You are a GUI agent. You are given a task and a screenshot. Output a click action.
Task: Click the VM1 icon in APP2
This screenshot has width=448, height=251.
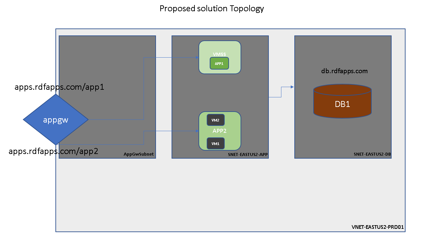(x=215, y=143)
